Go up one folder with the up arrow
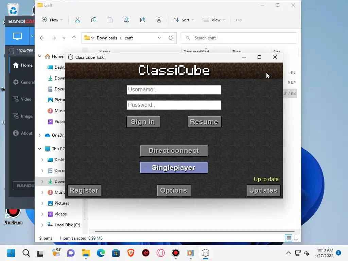The image size is (348, 261). (x=74, y=38)
